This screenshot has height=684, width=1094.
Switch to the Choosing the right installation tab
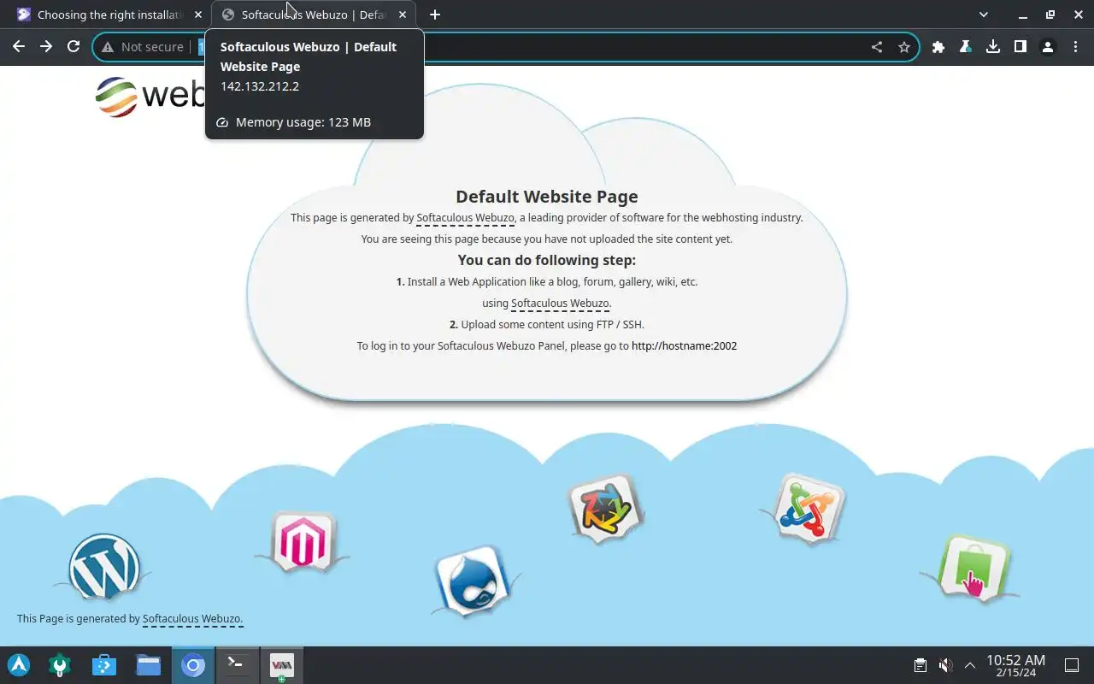(109, 15)
